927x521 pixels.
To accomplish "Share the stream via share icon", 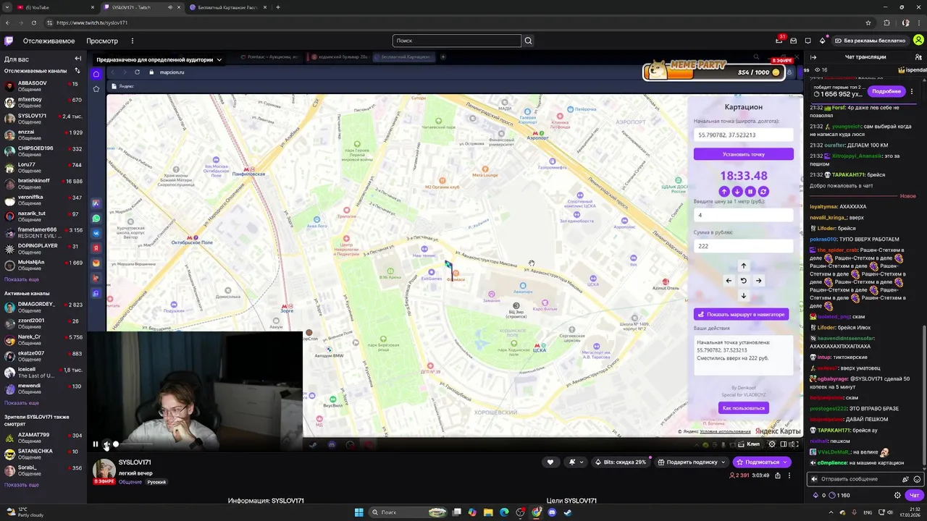I will pos(778,475).
